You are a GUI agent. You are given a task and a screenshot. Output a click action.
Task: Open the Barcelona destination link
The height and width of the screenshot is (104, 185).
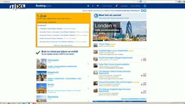[53, 97]
